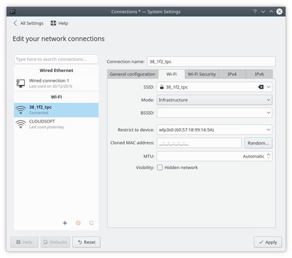This screenshot has width=292, height=258.
Task: Clear the SSID field with the backspace icon
Action: click(x=261, y=87)
